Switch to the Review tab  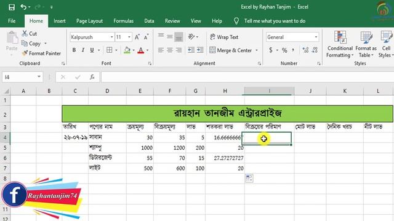(x=172, y=21)
